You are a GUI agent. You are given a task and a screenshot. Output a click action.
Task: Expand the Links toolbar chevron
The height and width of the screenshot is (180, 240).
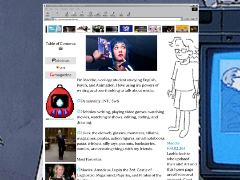196,19
